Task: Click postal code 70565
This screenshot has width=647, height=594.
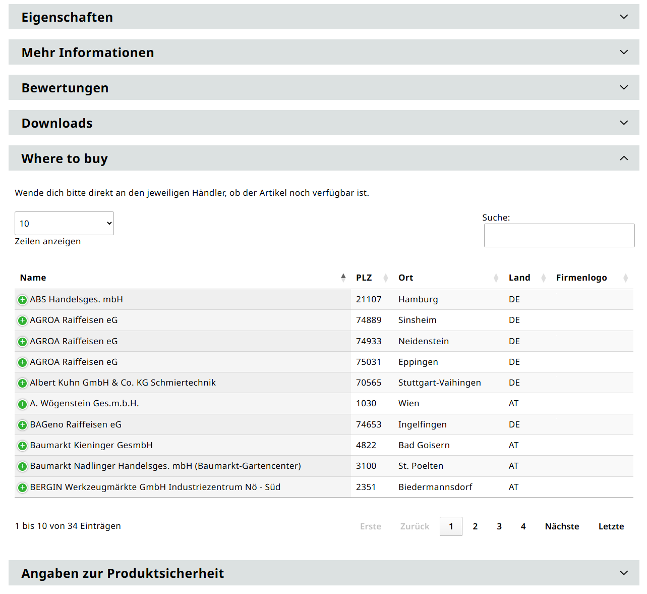Action: click(369, 383)
